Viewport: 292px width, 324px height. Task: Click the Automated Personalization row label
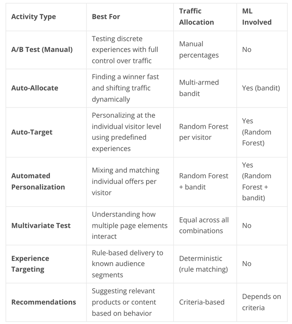point(38,181)
